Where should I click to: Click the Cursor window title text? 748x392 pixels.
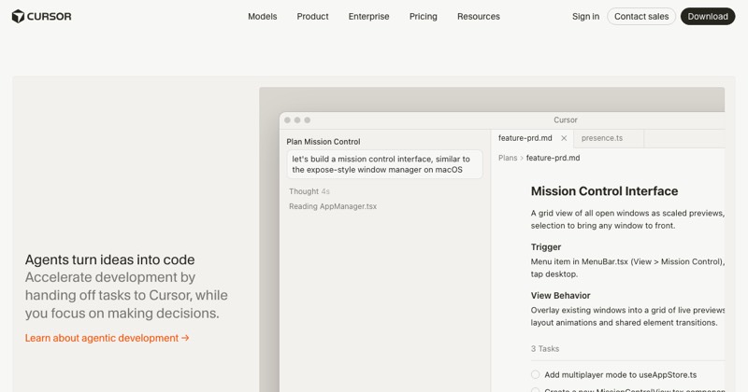[566, 120]
